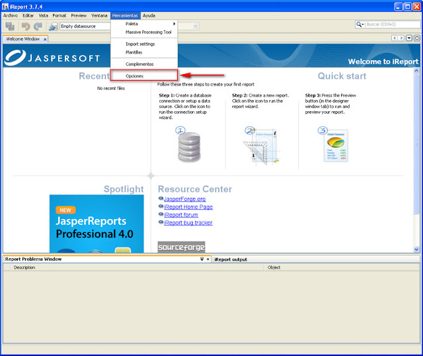Click the Jaspersoft logo
Screen dimensions: 423x356
pyautogui.click(x=53, y=58)
